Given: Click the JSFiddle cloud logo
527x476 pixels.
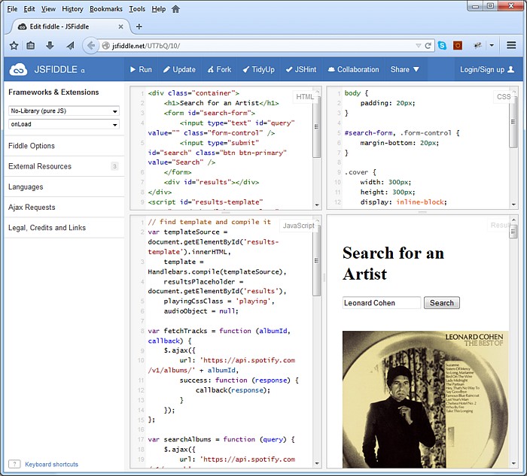Looking at the screenshot, I should point(19,69).
